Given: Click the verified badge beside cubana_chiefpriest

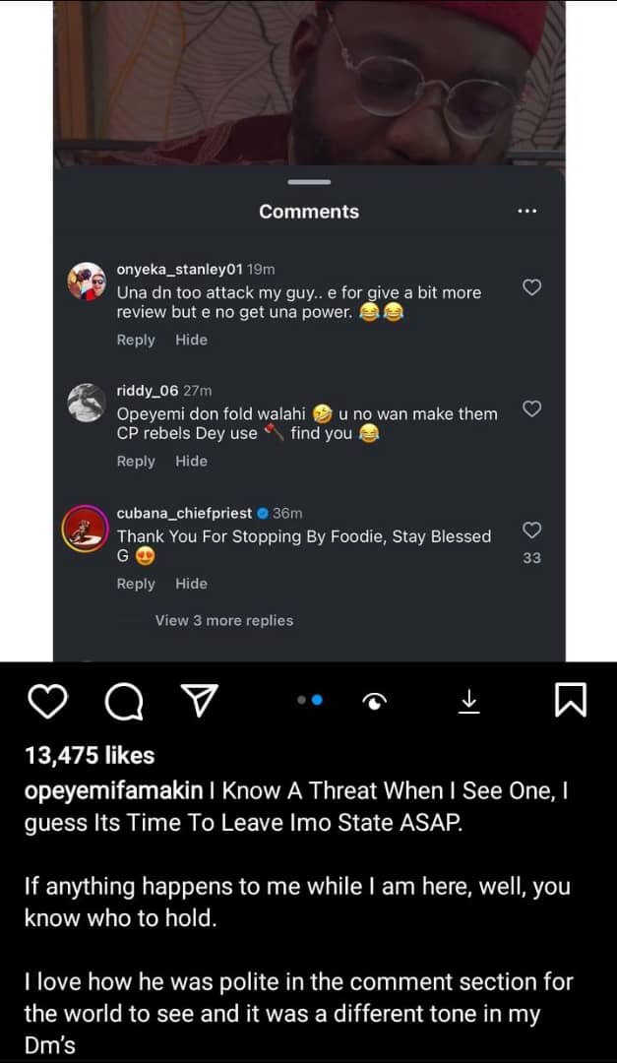Looking at the screenshot, I should click(x=261, y=513).
